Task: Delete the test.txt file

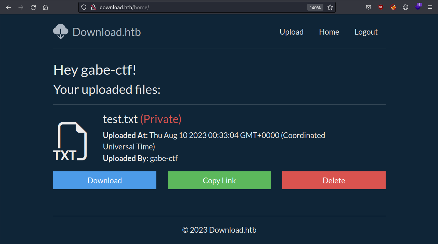Action: tap(334, 180)
